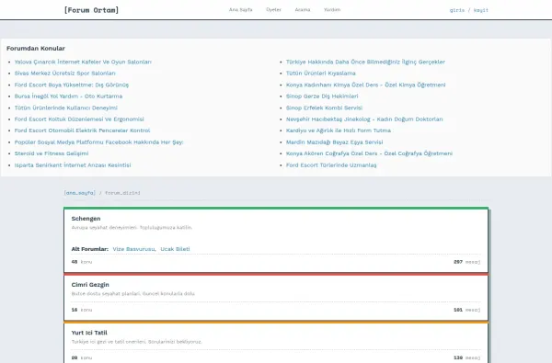Open Nevşehir Hacıbektaş Jinekolog topic
This screenshot has width=552, height=363.
point(364,119)
